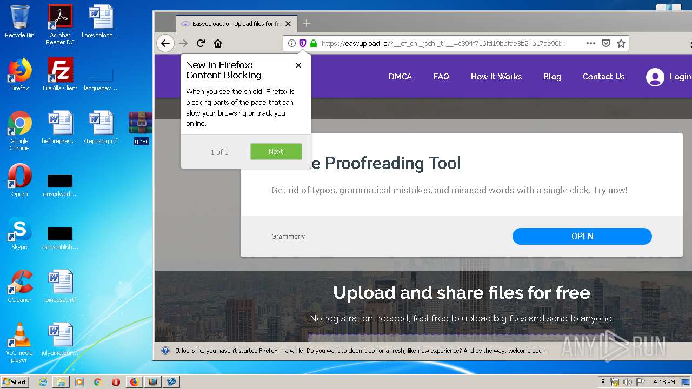Launch Internet Explorer from taskbar
The image size is (692, 389).
tap(43, 382)
